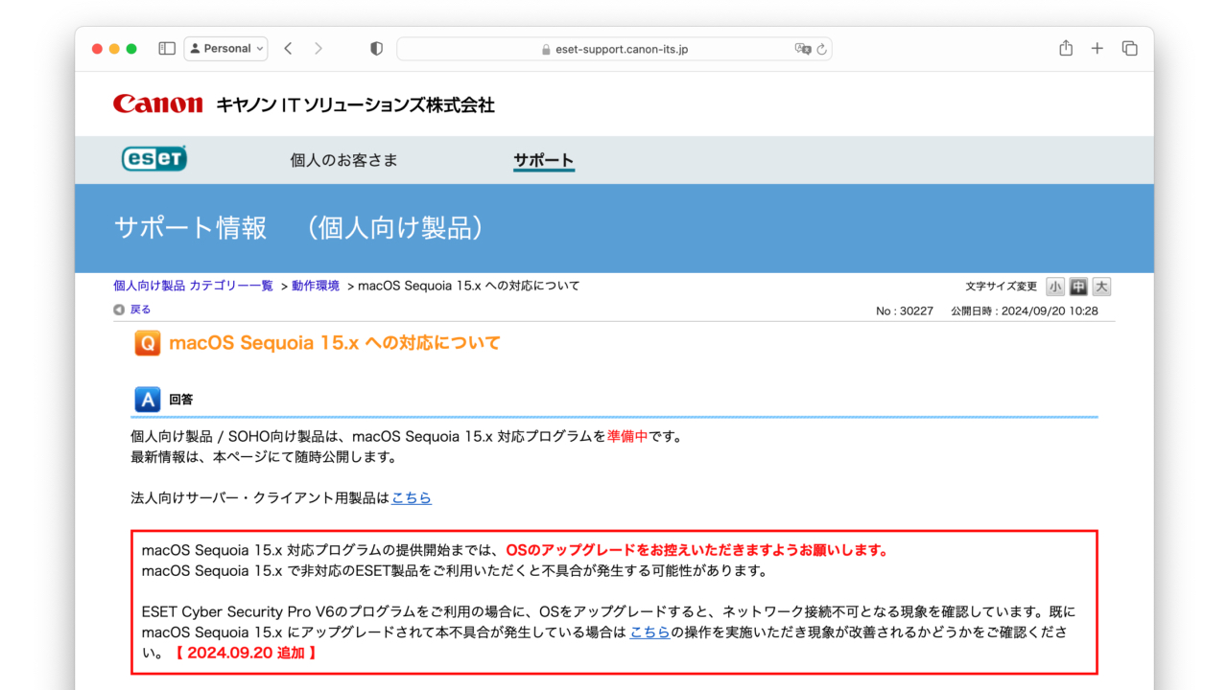Open the 動作環境 breadcrumb link
This screenshot has height=690, width=1228.
[x=316, y=286]
